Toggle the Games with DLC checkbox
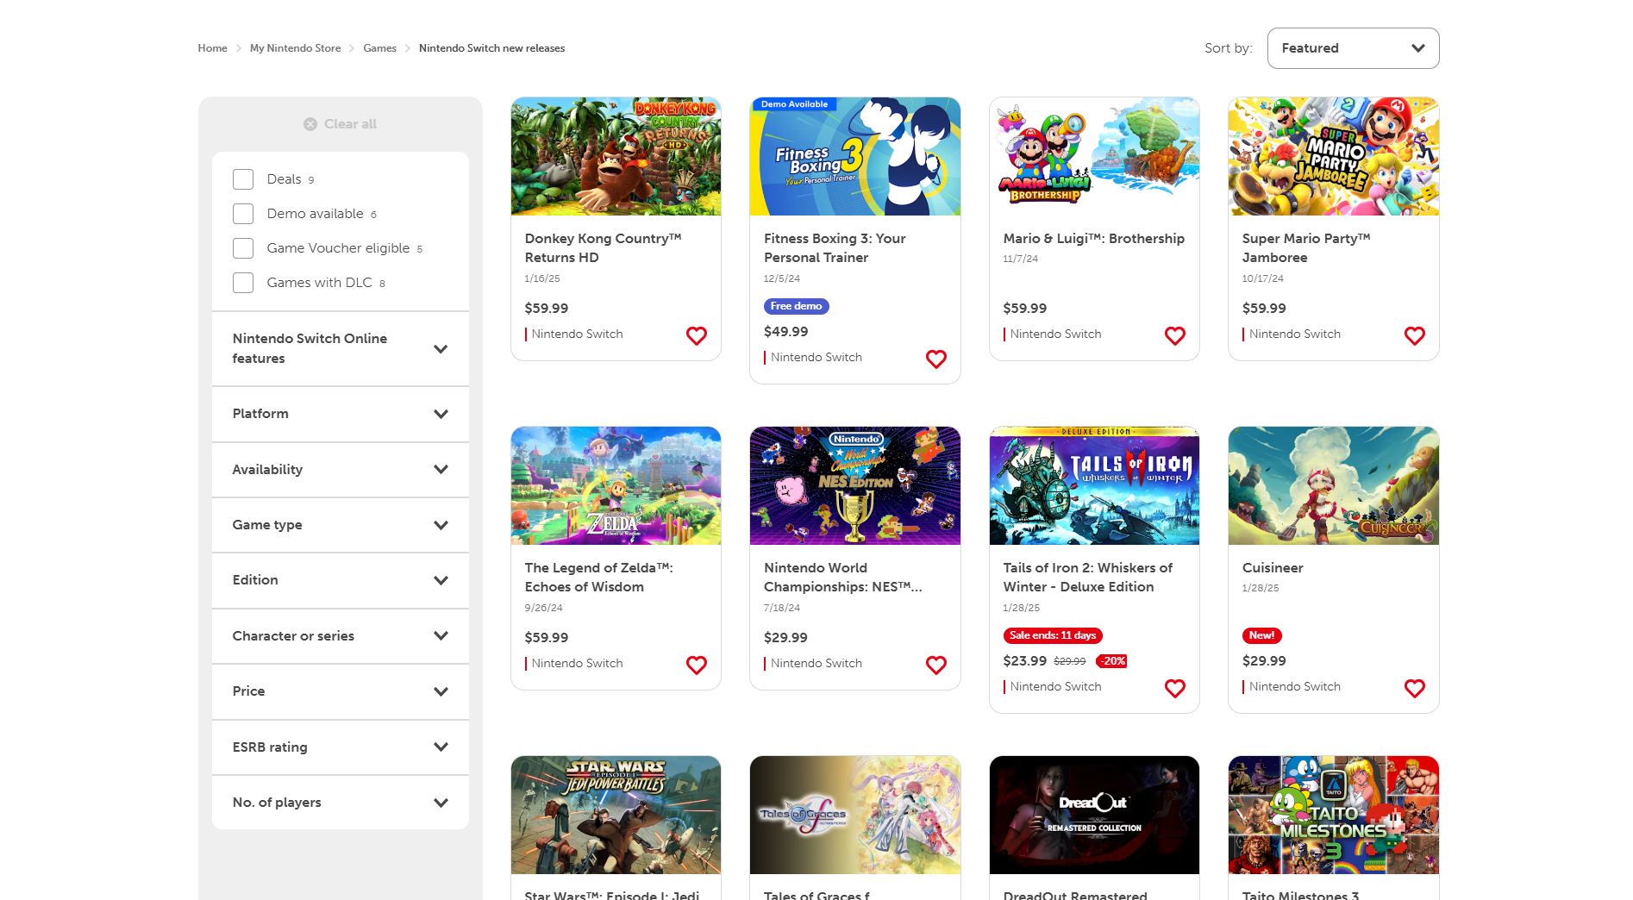The image size is (1633, 900). coord(243,282)
